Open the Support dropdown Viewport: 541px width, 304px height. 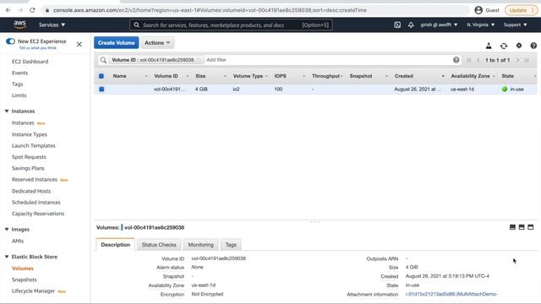point(515,24)
